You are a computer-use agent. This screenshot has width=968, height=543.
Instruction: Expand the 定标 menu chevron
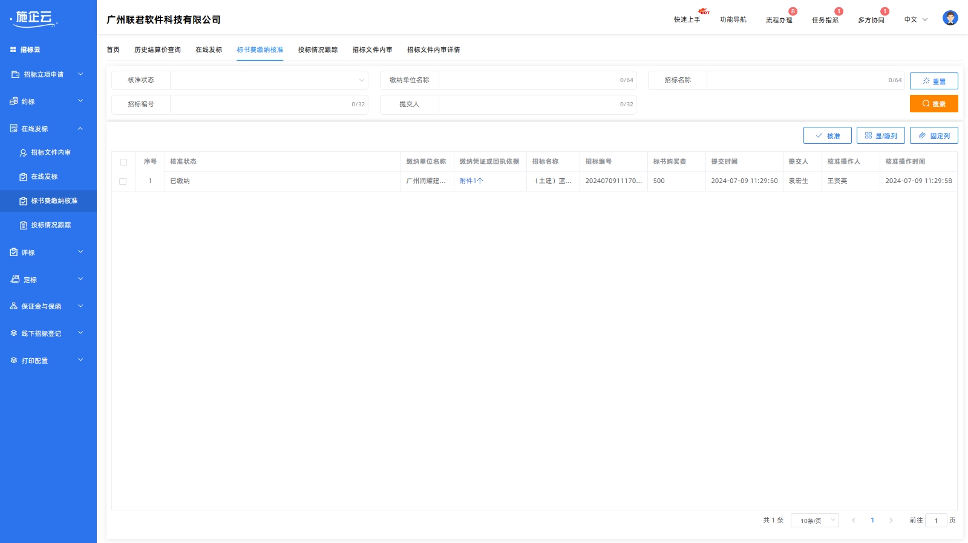pos(80,279)
